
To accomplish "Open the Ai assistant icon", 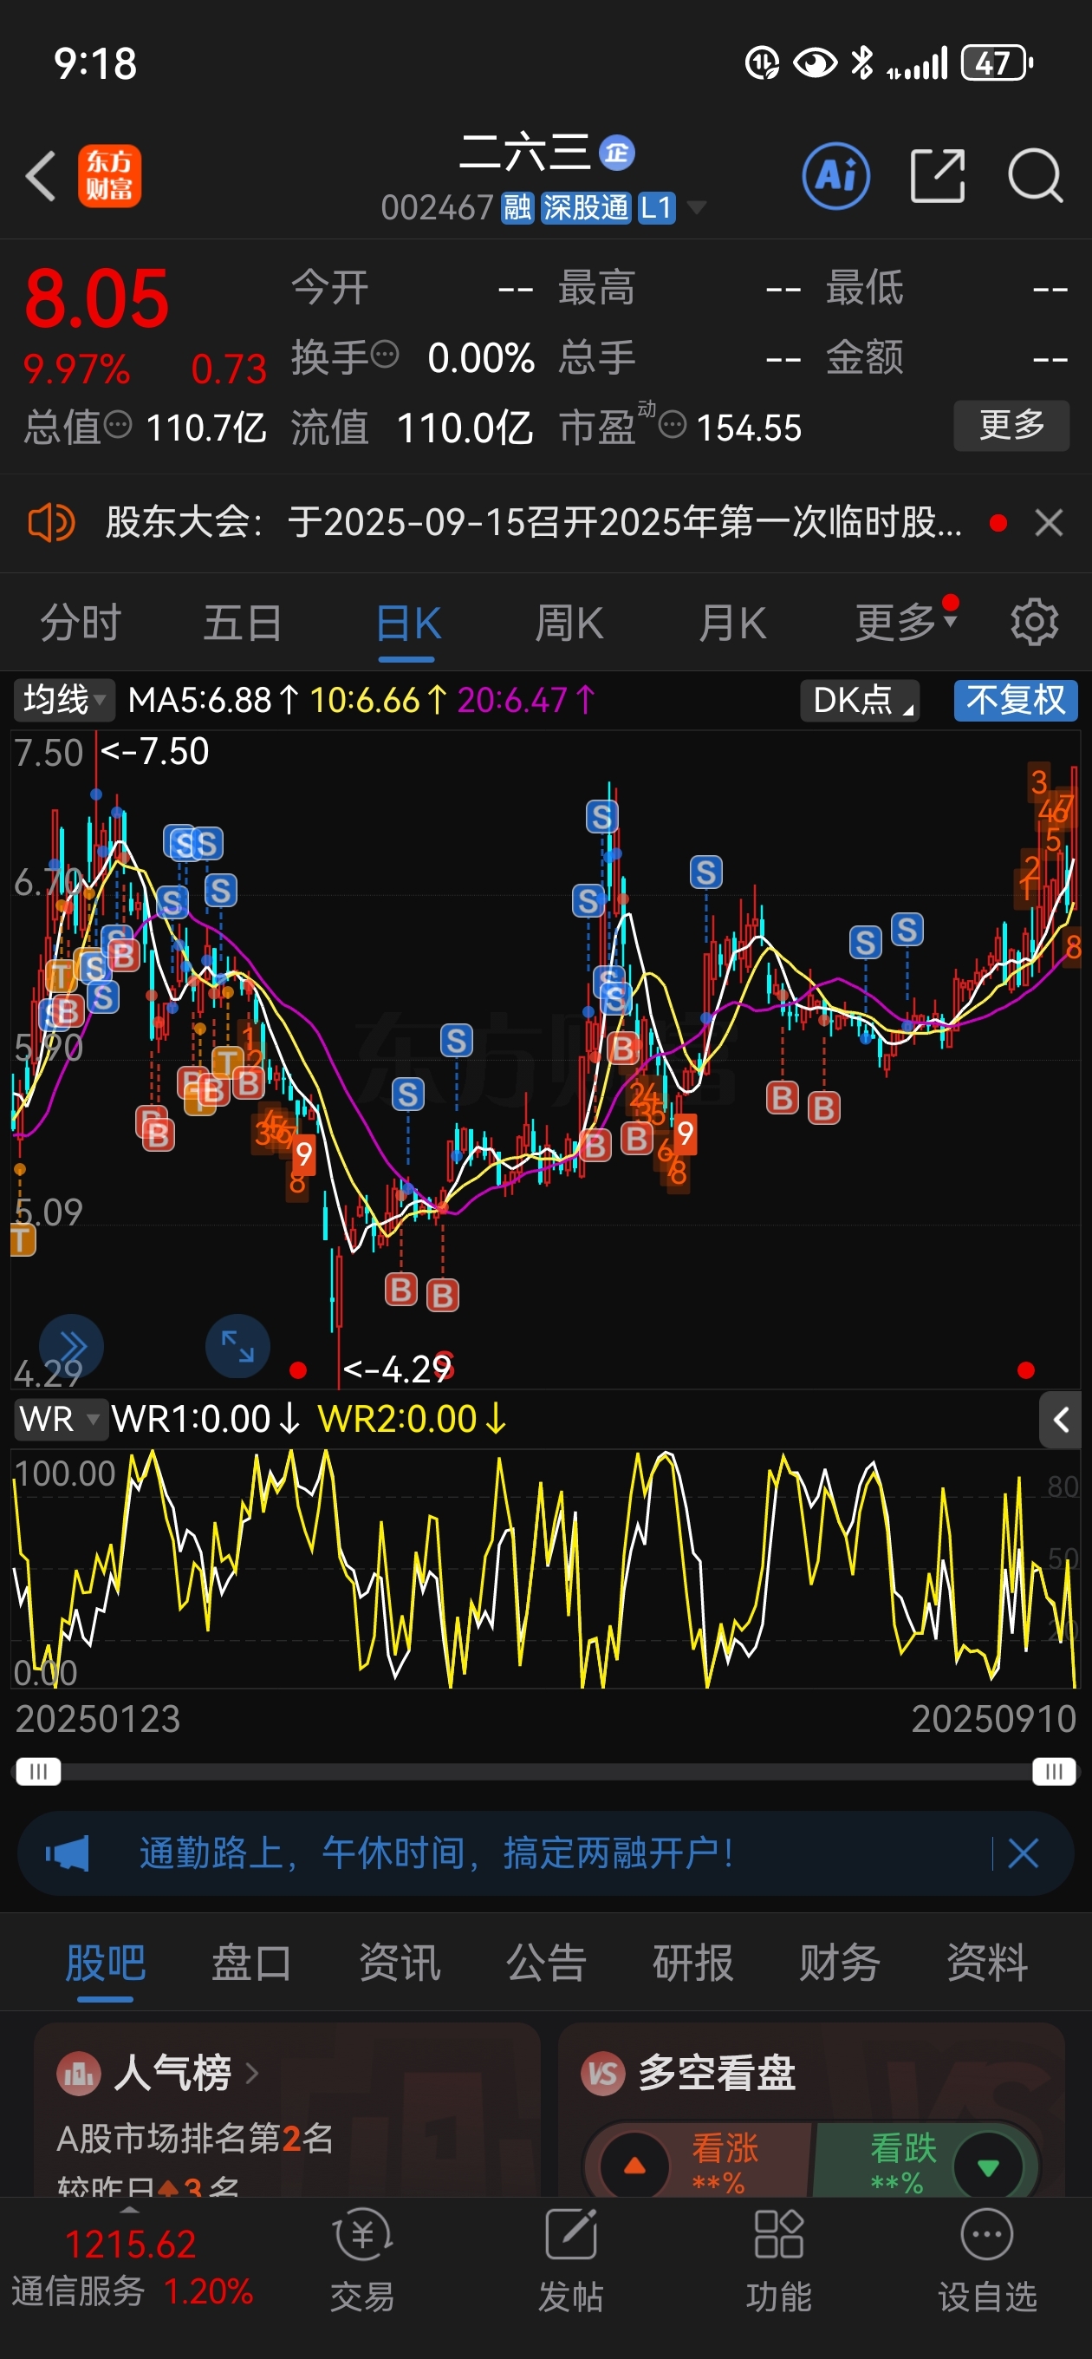I will tap(835, 176).
